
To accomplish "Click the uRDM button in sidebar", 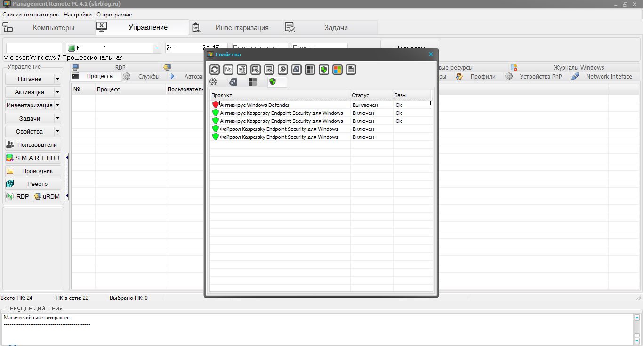I will pyautogui.click(x=47, y=196).
